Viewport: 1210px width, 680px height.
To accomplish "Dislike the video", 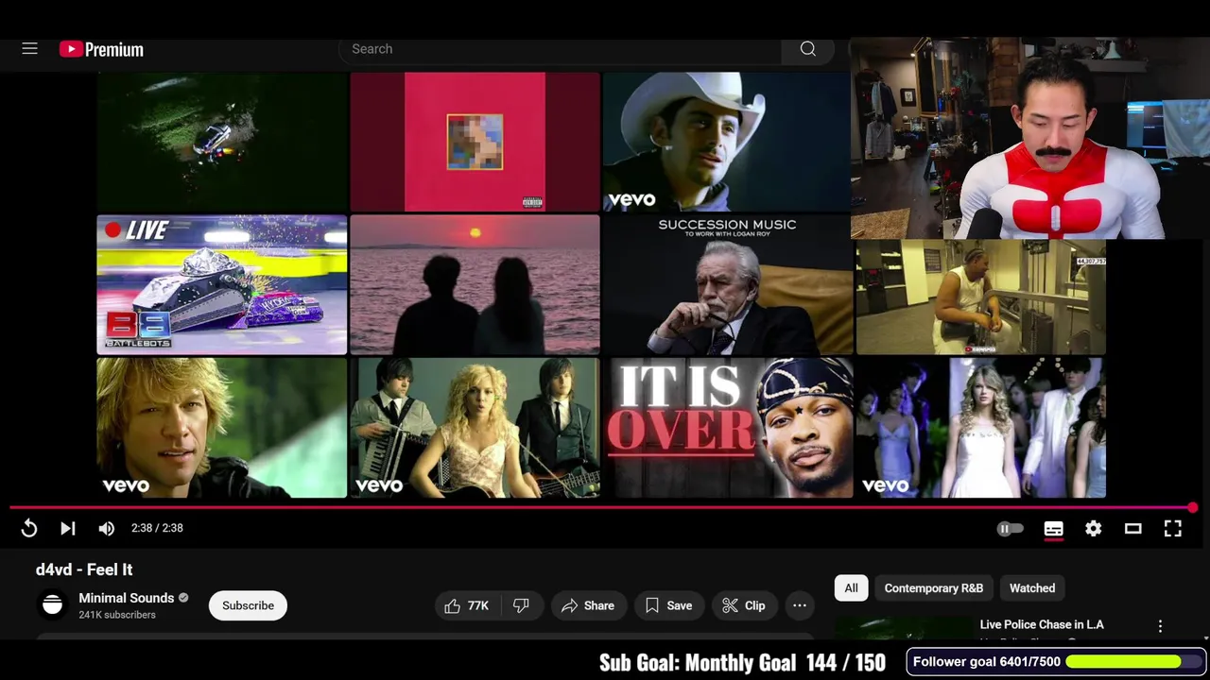I will [521, 605].
